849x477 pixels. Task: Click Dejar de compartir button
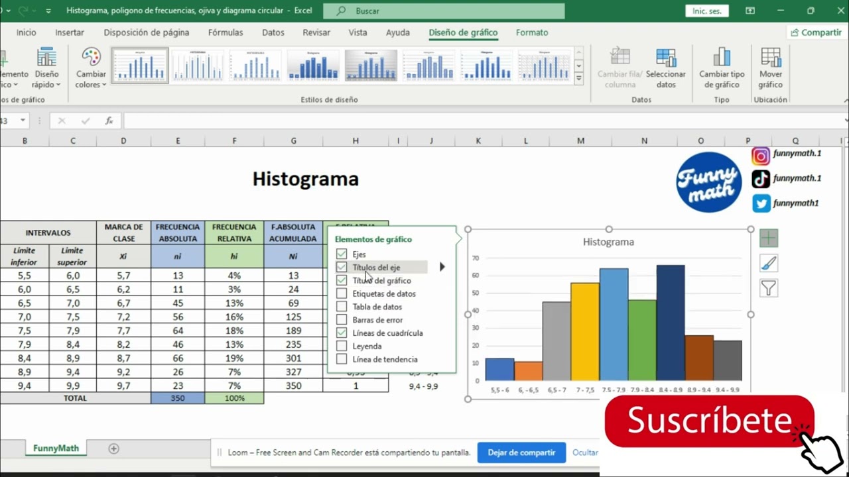(x=521, y=452)
